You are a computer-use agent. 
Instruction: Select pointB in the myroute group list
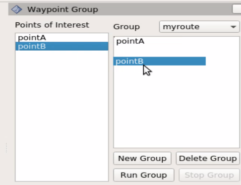(160, 61)
